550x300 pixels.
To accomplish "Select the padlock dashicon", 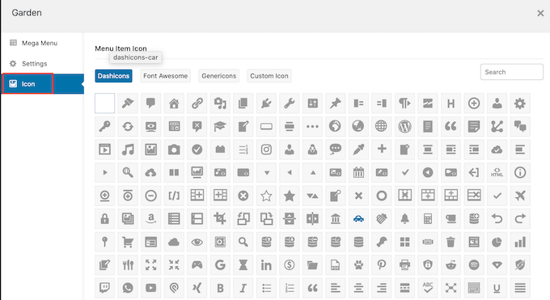I will [104, 218].
